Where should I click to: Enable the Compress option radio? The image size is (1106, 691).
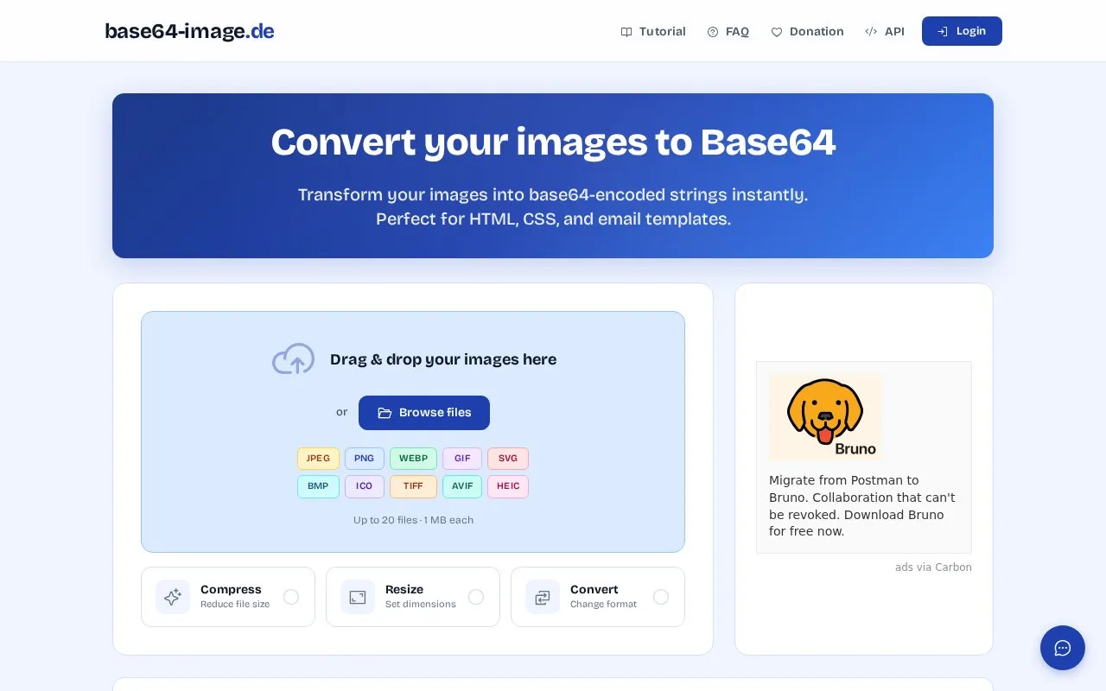tap(291, 597)
